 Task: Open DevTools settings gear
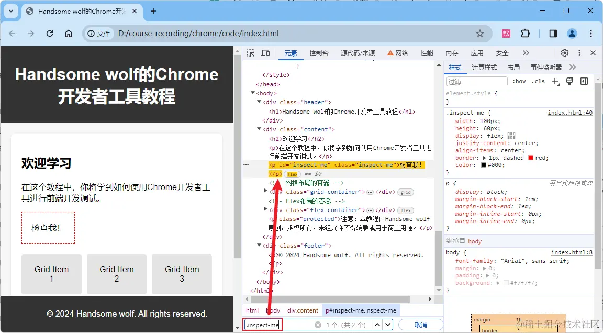click(x=565, y=53)
